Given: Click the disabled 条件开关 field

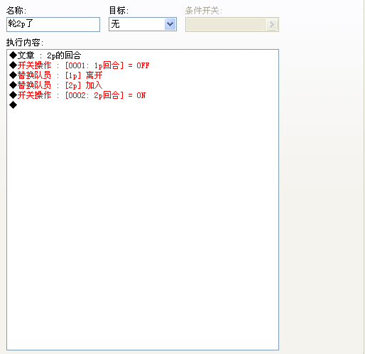Looking at the screenshot, I should click(232, 24).
